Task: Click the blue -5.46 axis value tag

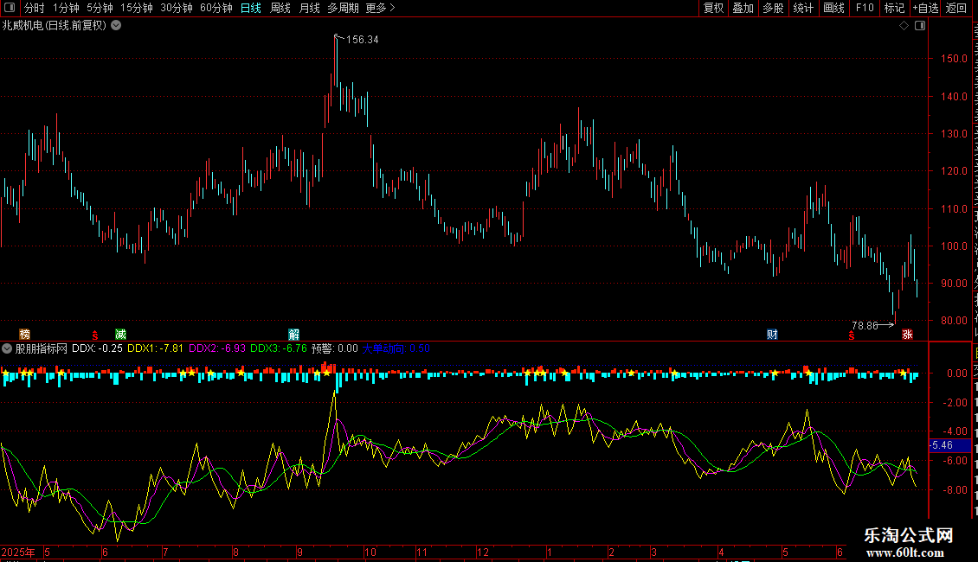Action: coord(950,445)
